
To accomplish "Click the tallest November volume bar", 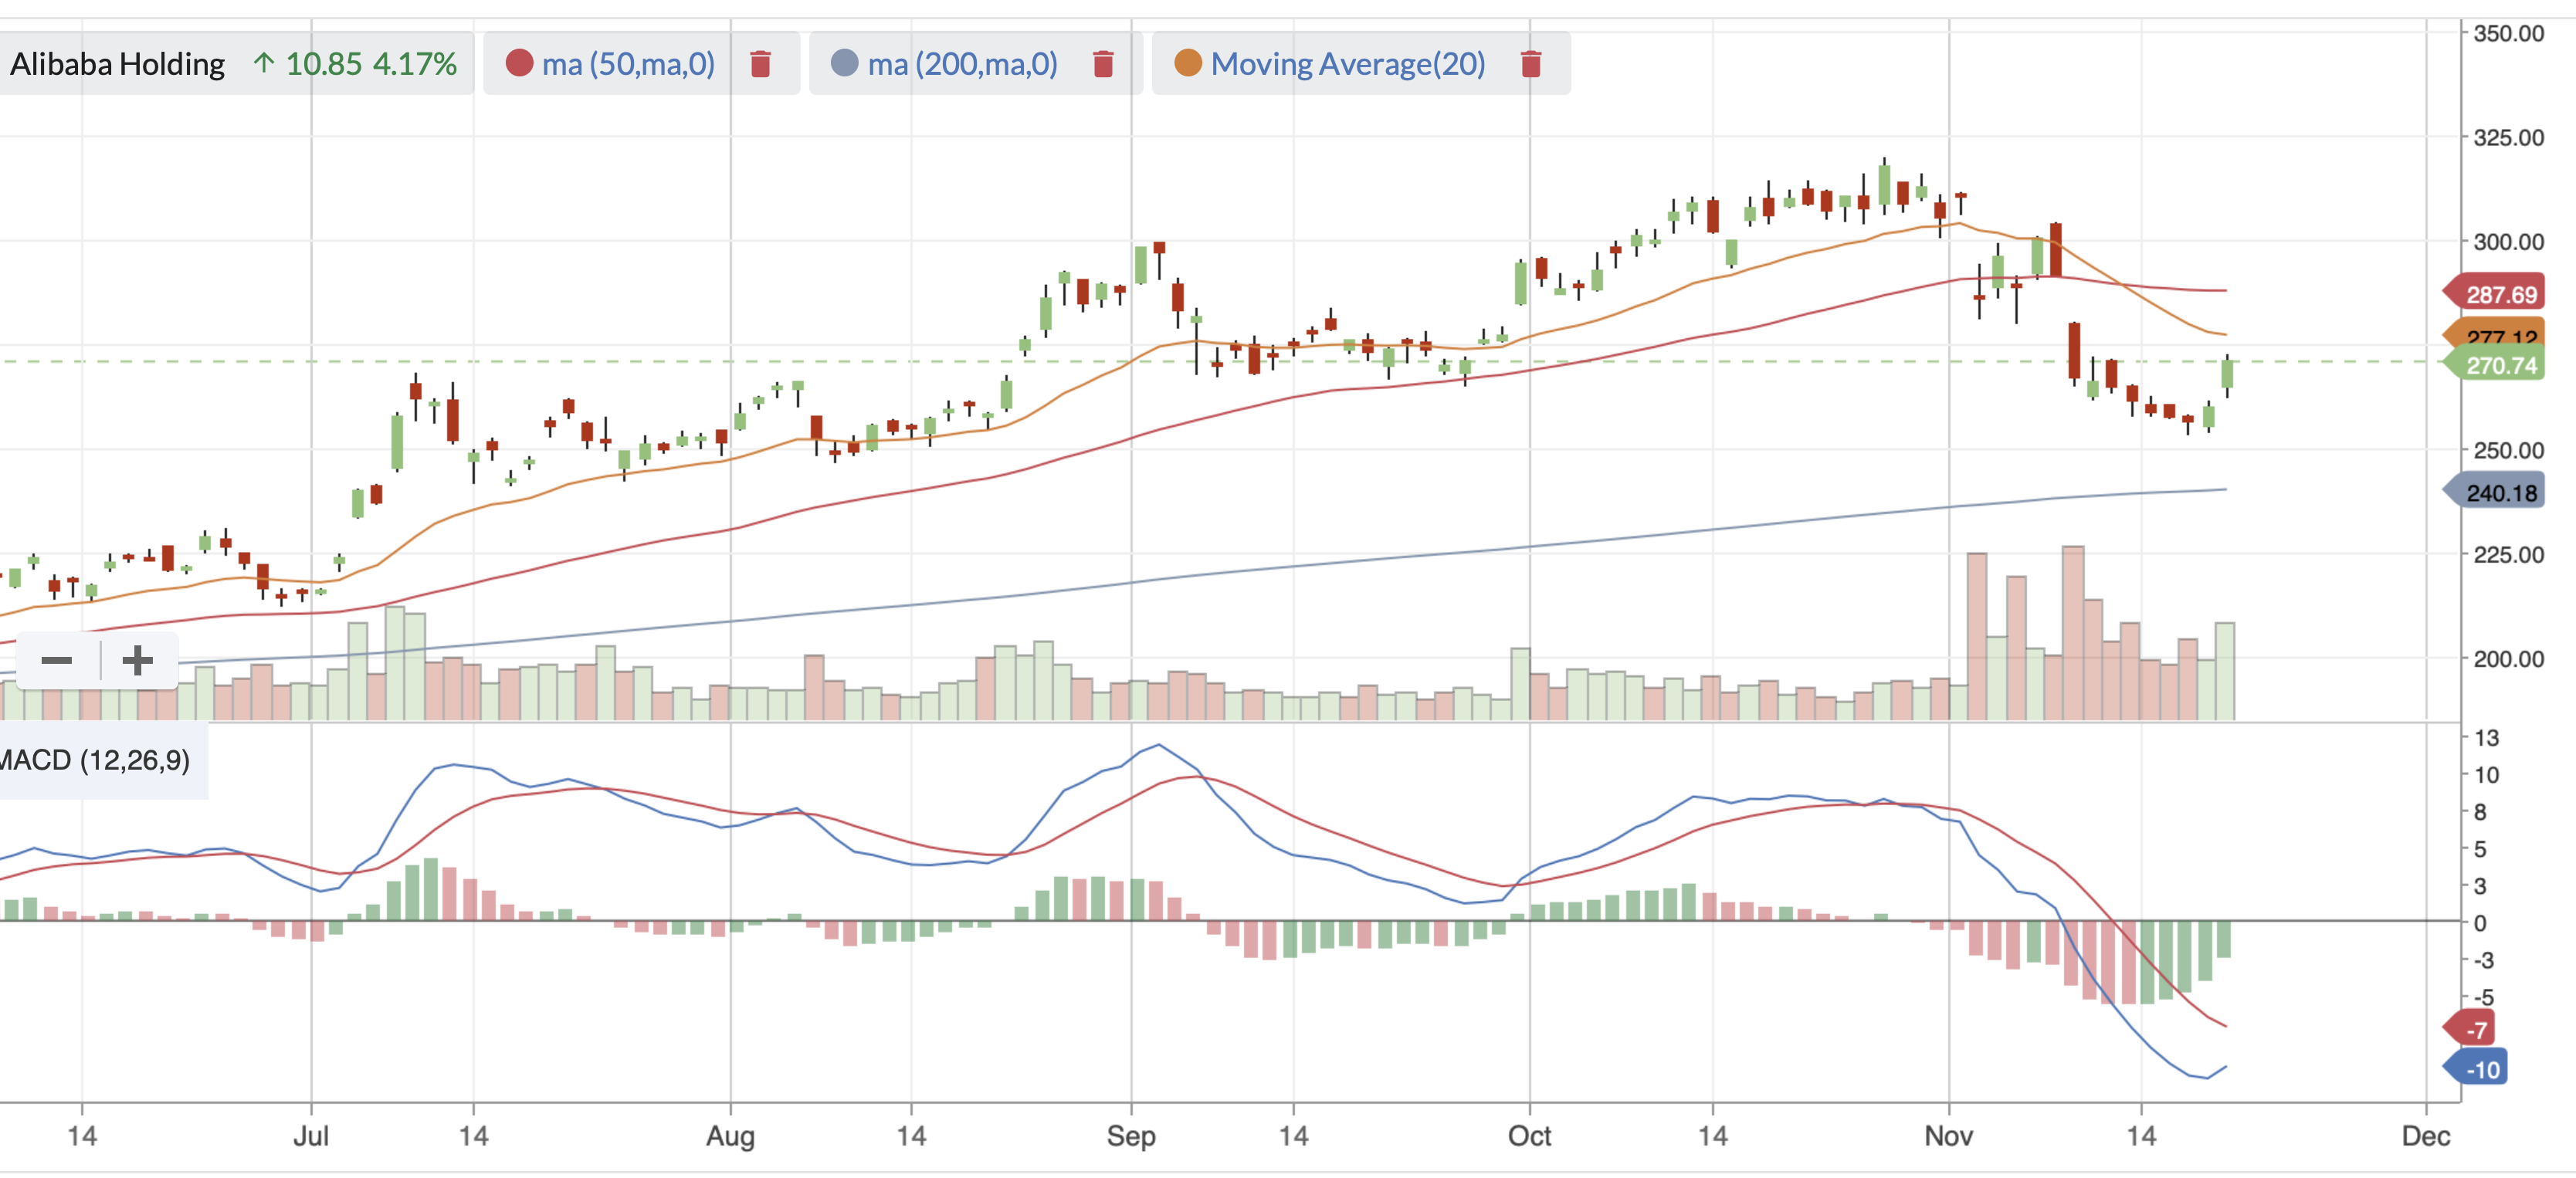I will (2073, 633).
